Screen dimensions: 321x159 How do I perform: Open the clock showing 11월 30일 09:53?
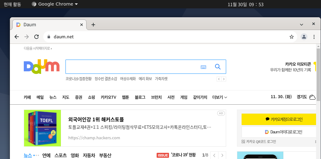(x=245, y=4)
